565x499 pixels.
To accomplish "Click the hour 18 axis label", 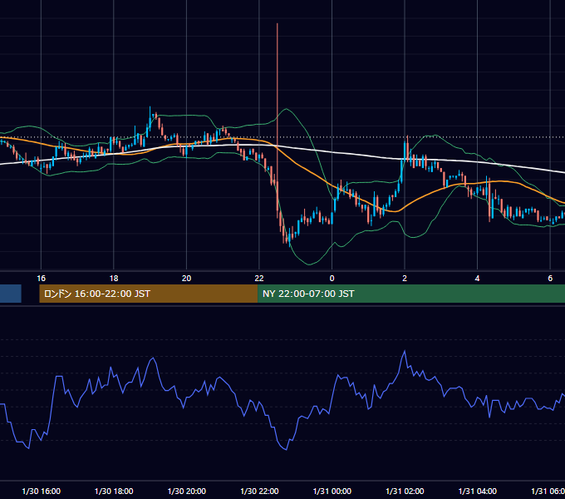I will point(114,279).
